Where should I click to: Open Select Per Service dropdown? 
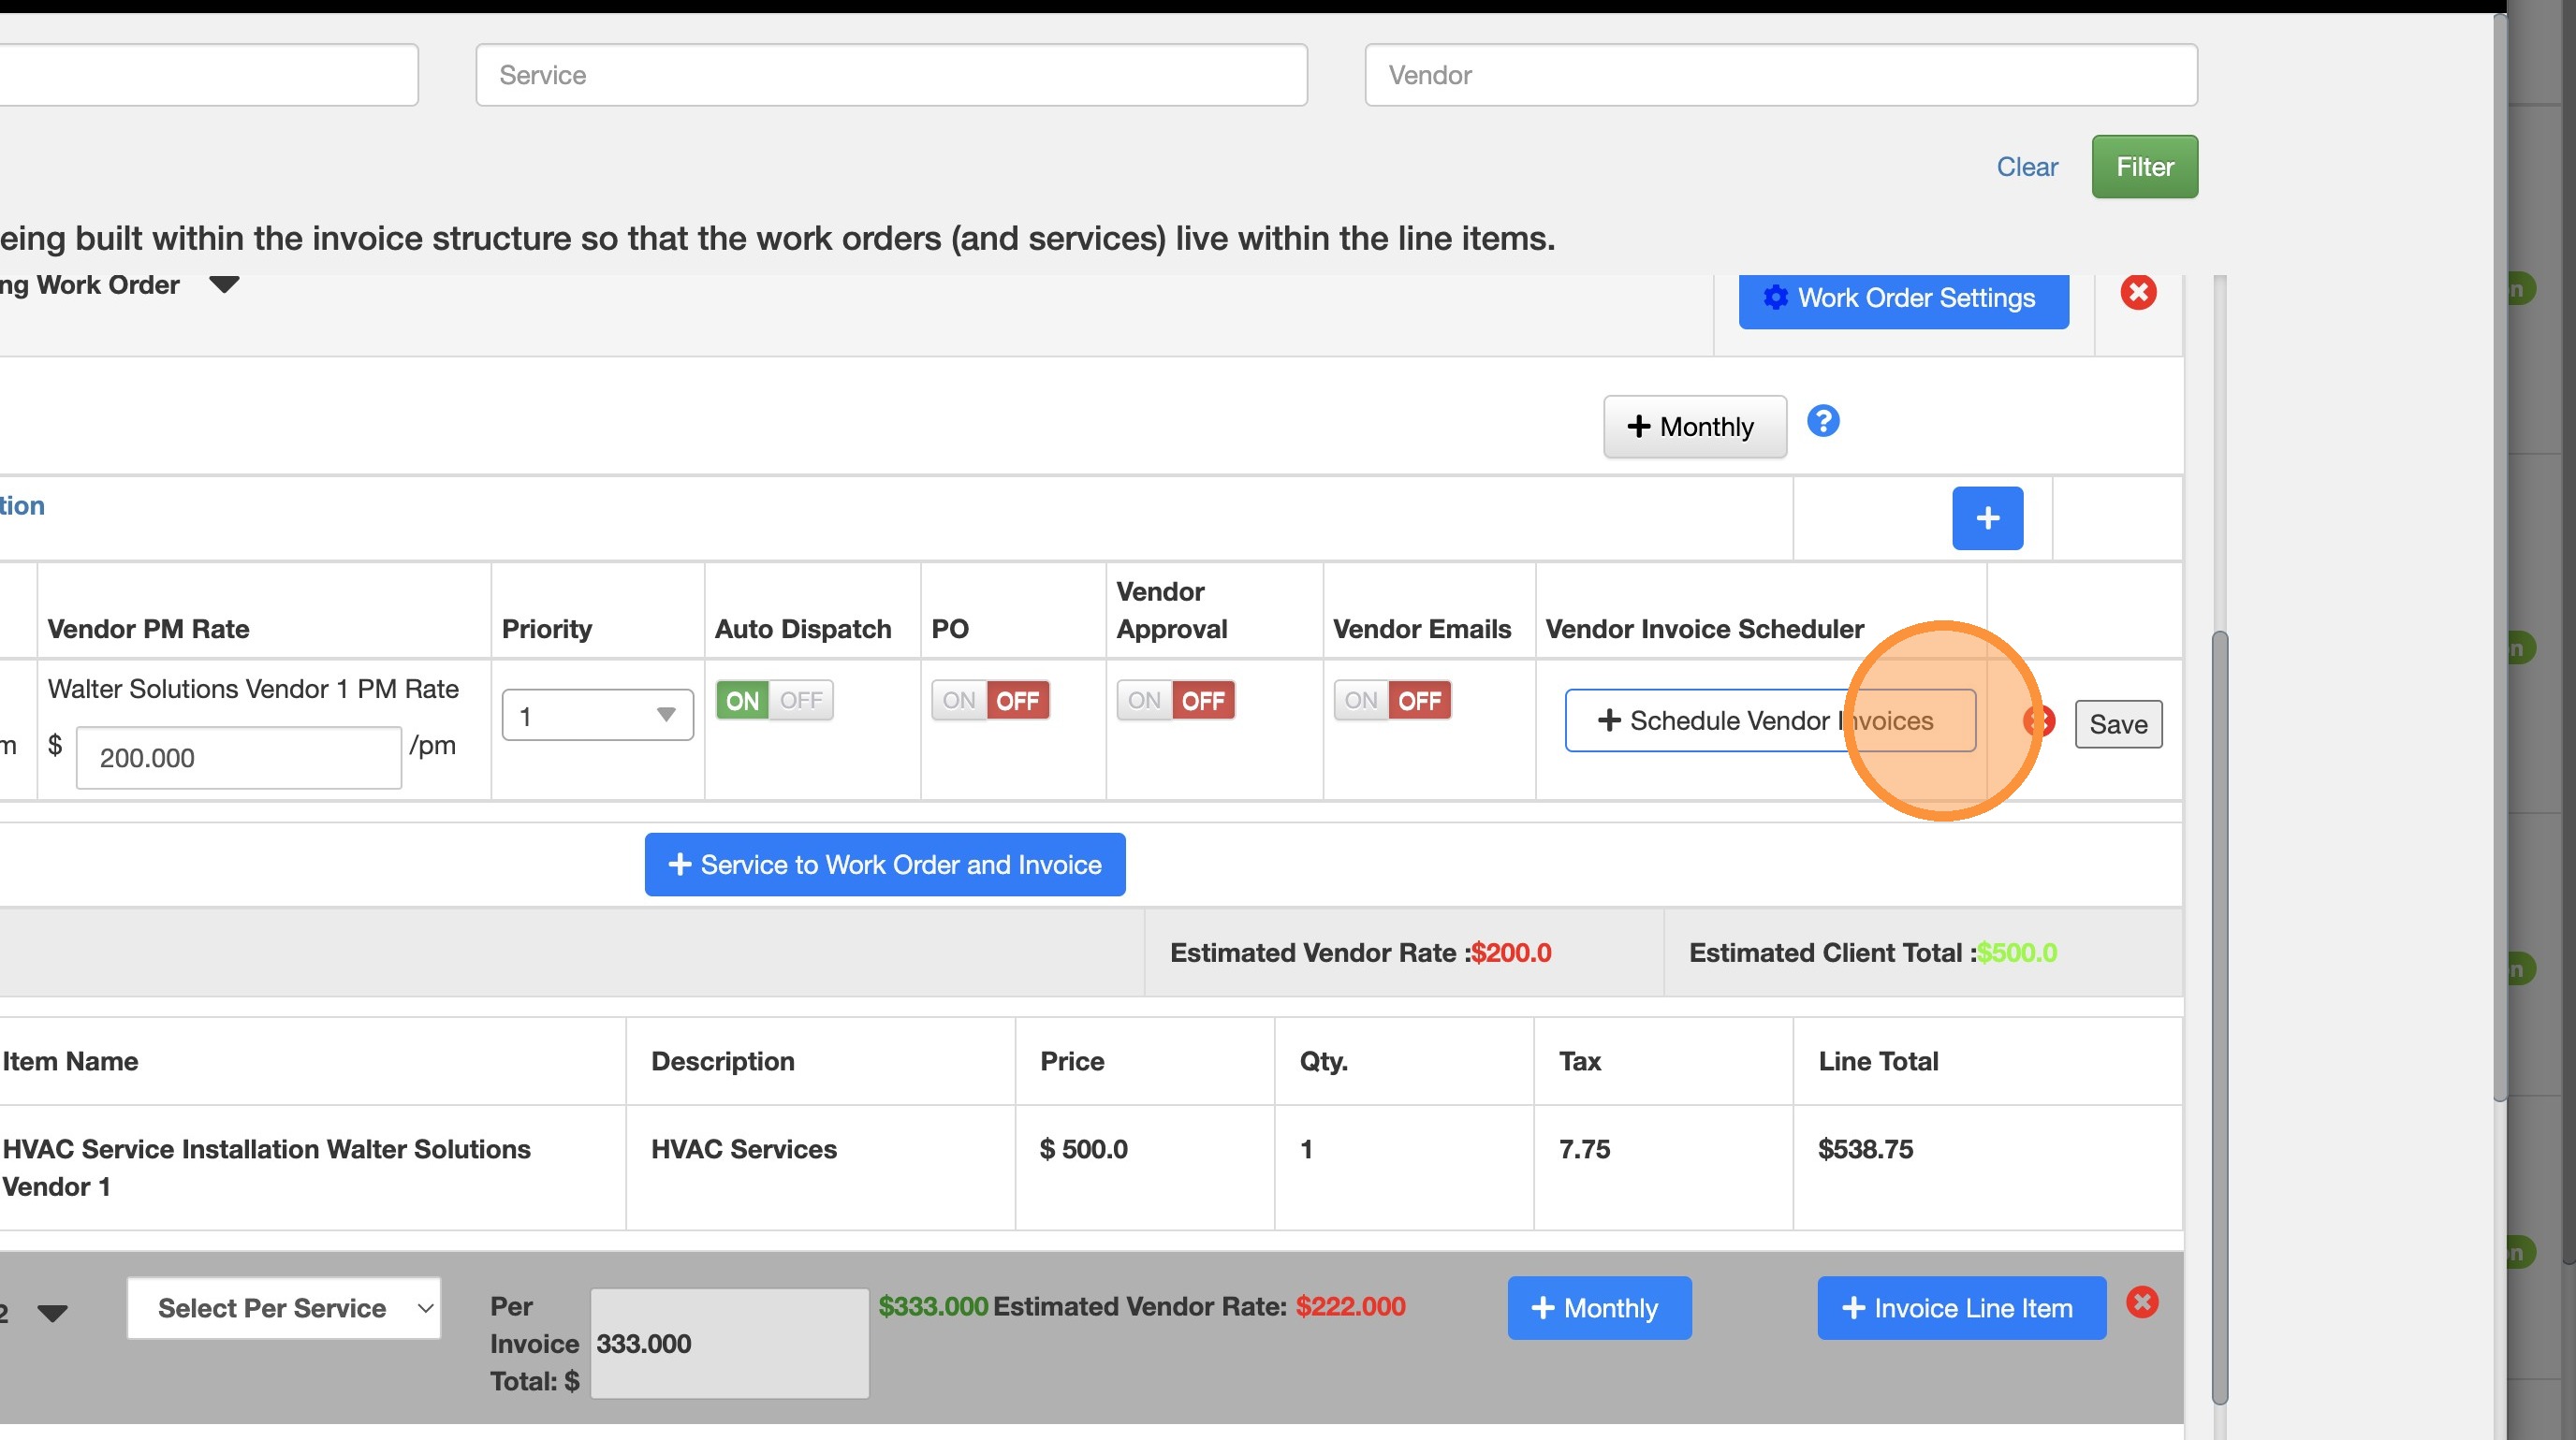(x=283, y=1307)
